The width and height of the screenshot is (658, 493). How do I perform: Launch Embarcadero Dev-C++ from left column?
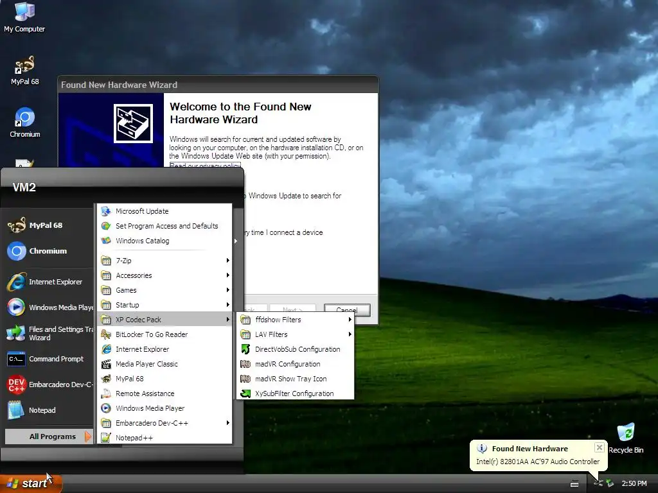49,385
